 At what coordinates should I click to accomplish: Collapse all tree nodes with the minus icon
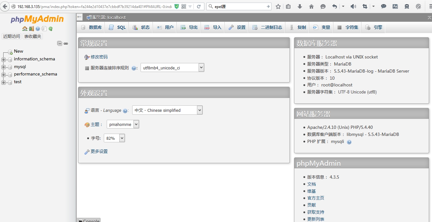tap(59, 43)
